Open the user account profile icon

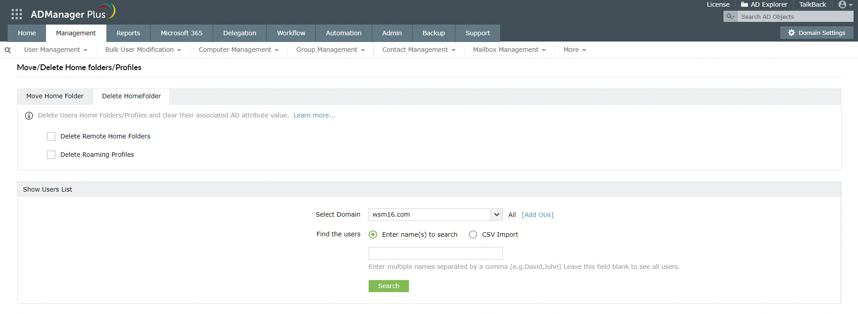pos(842,4)
